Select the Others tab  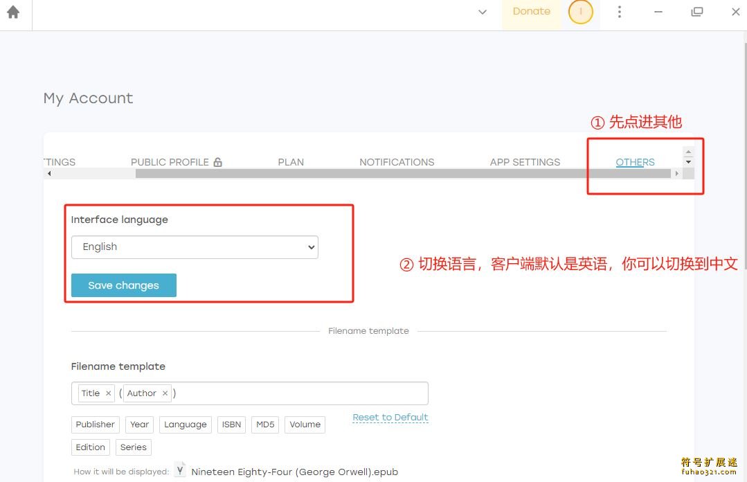(x=635, y=162)
